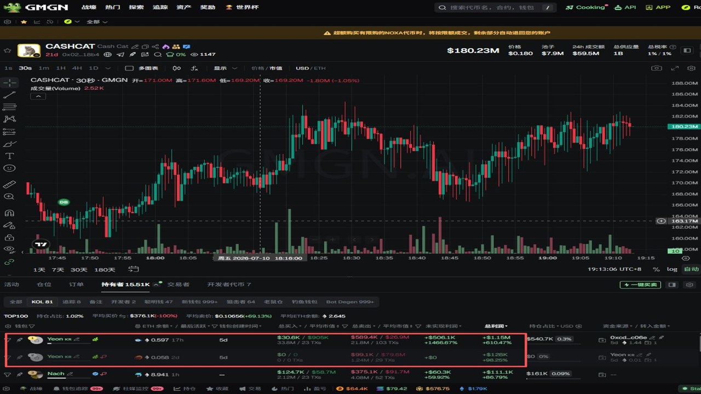Open the token website globe icon
Screen dimensions: 701x394
click(x=108, y=54)
